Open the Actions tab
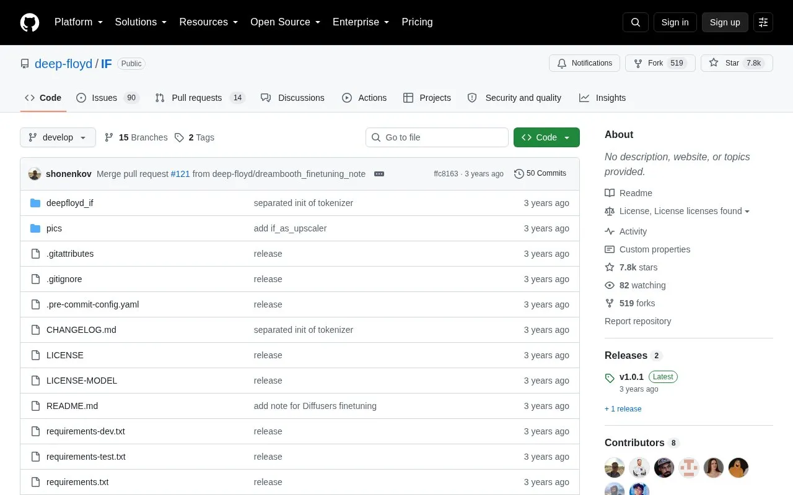793x495 pixels. [364, 98]
